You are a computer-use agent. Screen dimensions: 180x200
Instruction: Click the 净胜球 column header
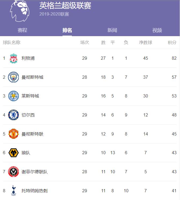click(x=145, y=43)
